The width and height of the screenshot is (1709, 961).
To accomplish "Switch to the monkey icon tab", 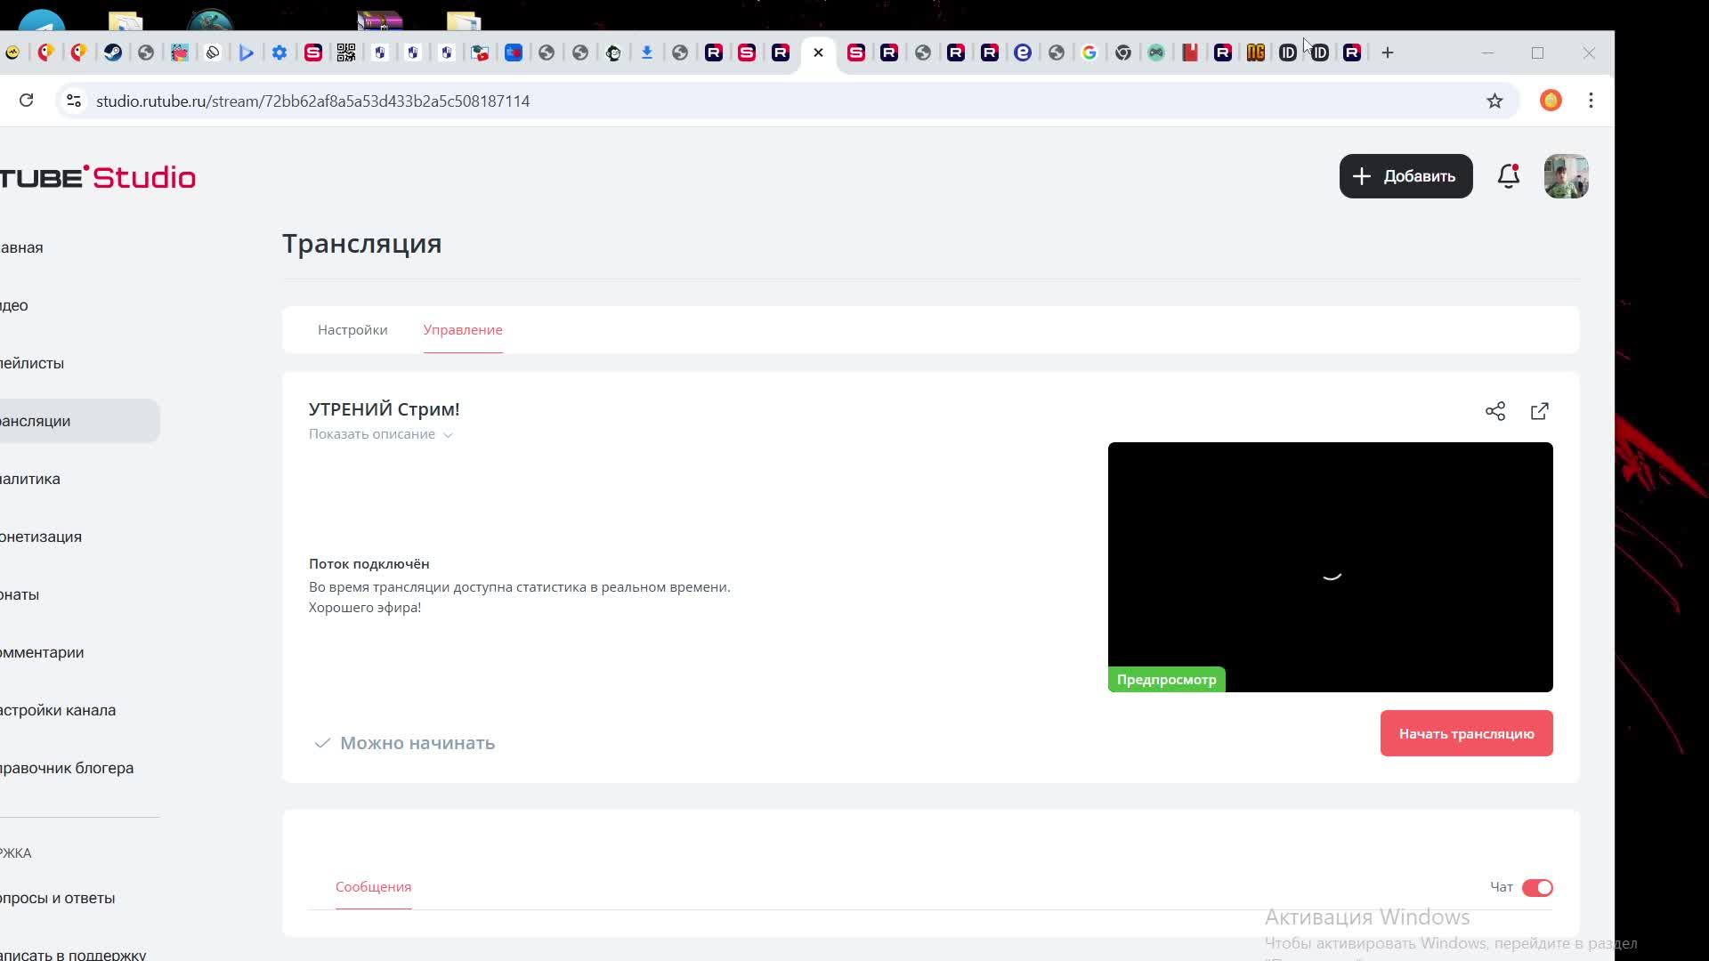I will [x=613, y=52].
